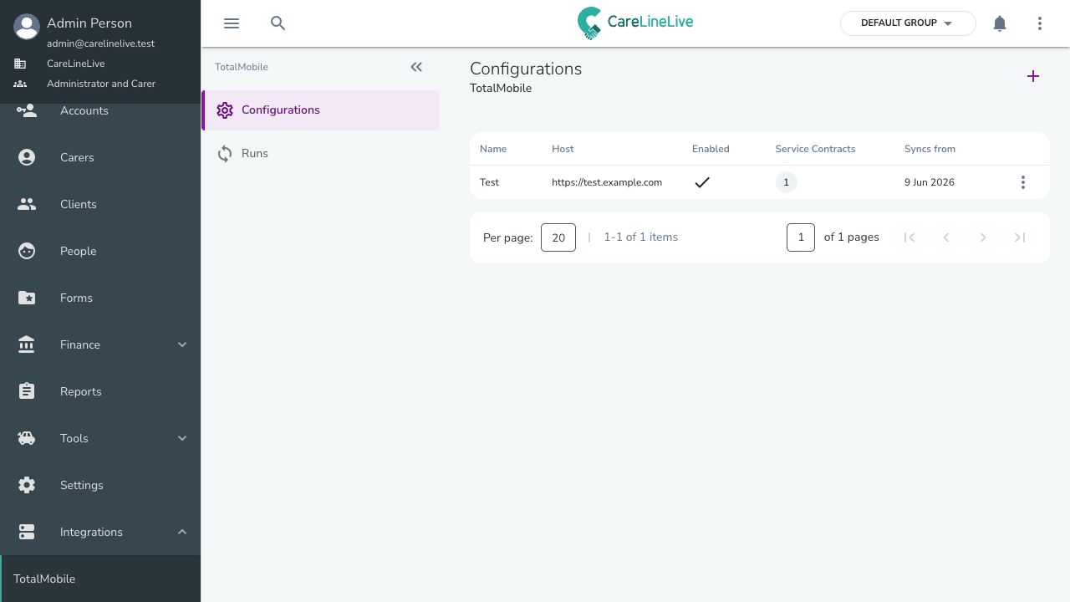Image resolution: width=1070 pixels, height=602 pixels.
Task: Expand the Finance menu chevron
Action: pos(182,344)
